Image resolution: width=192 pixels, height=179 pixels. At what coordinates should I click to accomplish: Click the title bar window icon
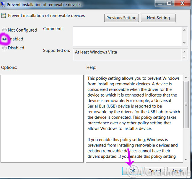point(2,4)
